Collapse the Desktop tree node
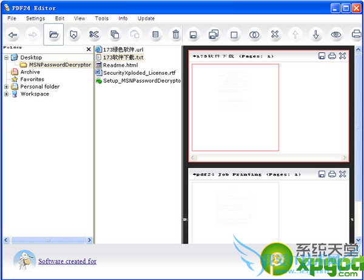This screenshot has width=364, height=280. click(6, 57)
